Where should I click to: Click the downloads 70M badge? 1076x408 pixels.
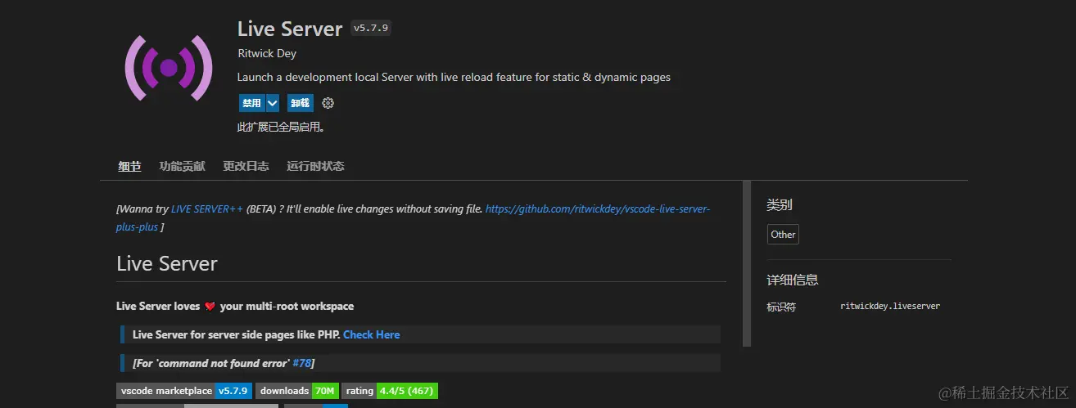[297, 391]
